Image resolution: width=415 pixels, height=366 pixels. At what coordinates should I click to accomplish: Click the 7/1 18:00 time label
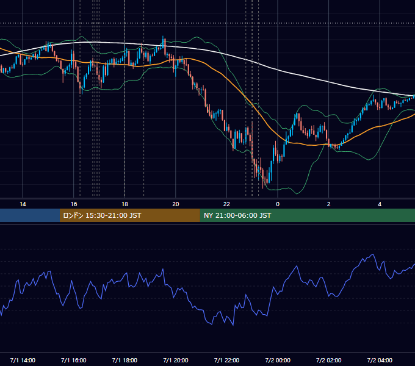coord(125,360)
